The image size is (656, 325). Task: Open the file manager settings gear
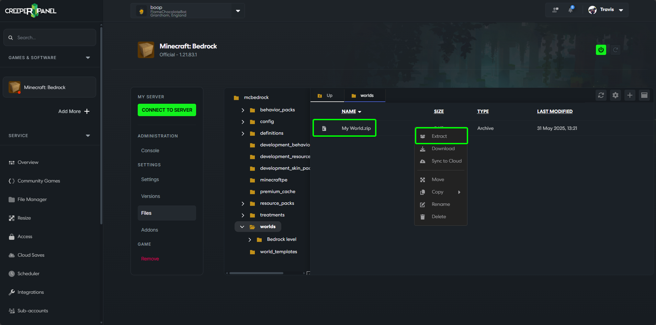pos(615,95)
